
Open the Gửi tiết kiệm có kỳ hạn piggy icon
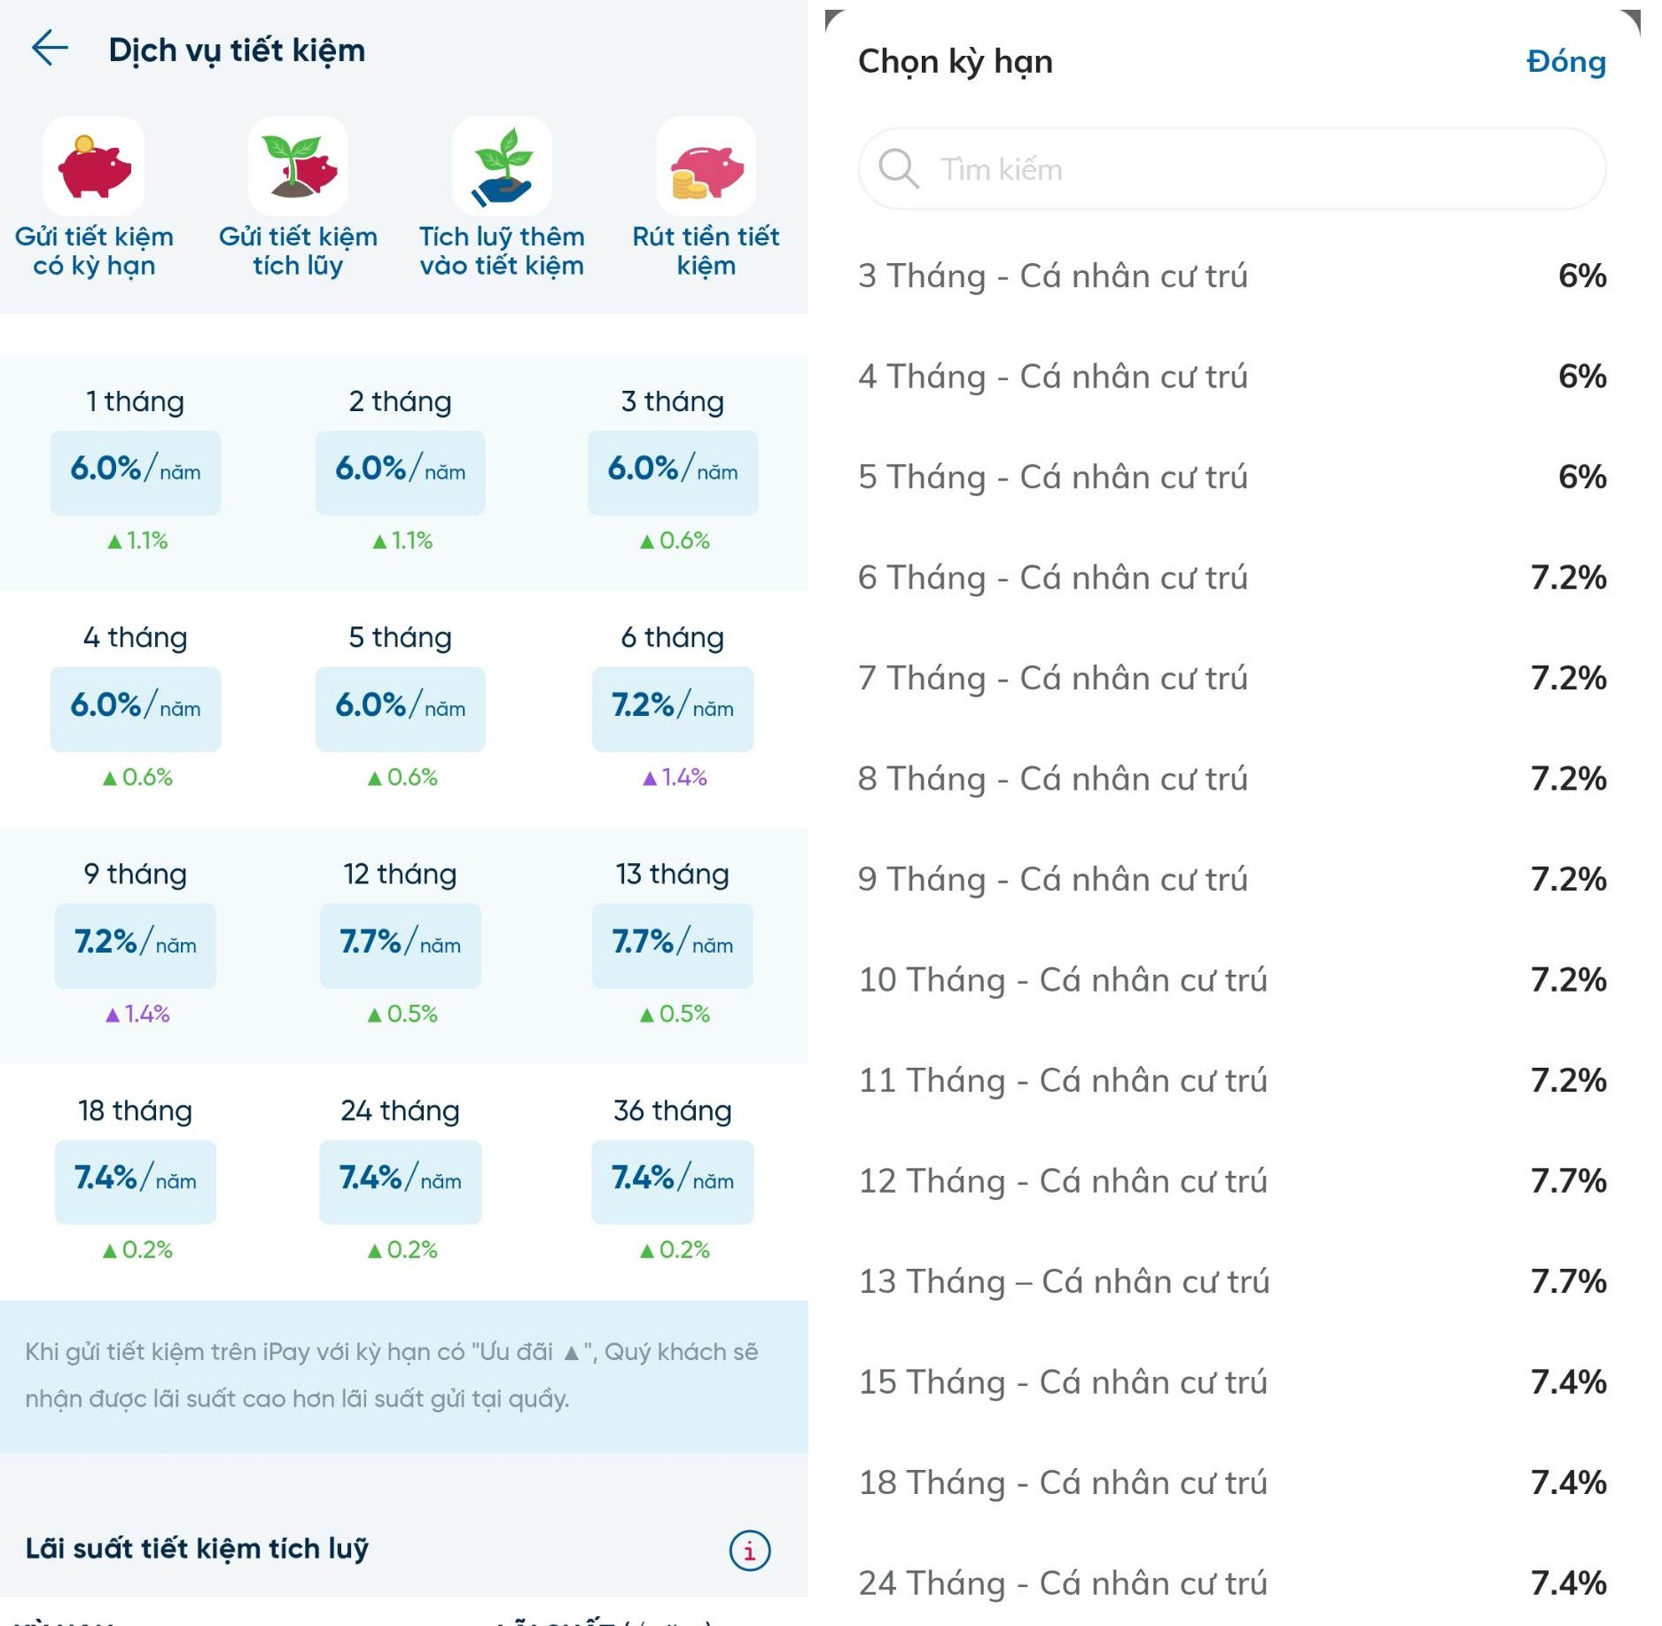[94, 167]
